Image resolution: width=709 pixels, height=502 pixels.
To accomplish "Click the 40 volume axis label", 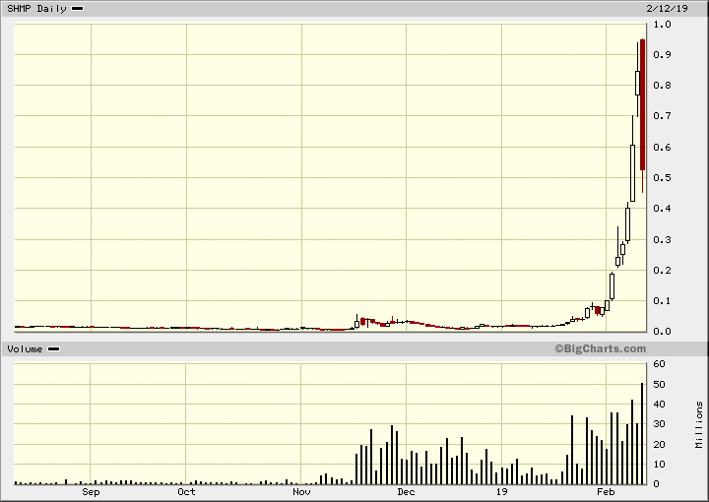I will 659,405.
